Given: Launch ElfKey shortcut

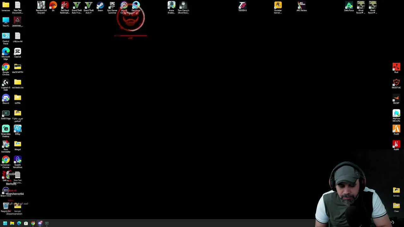Looking at the screenshot, I should (x=18, y=130).
